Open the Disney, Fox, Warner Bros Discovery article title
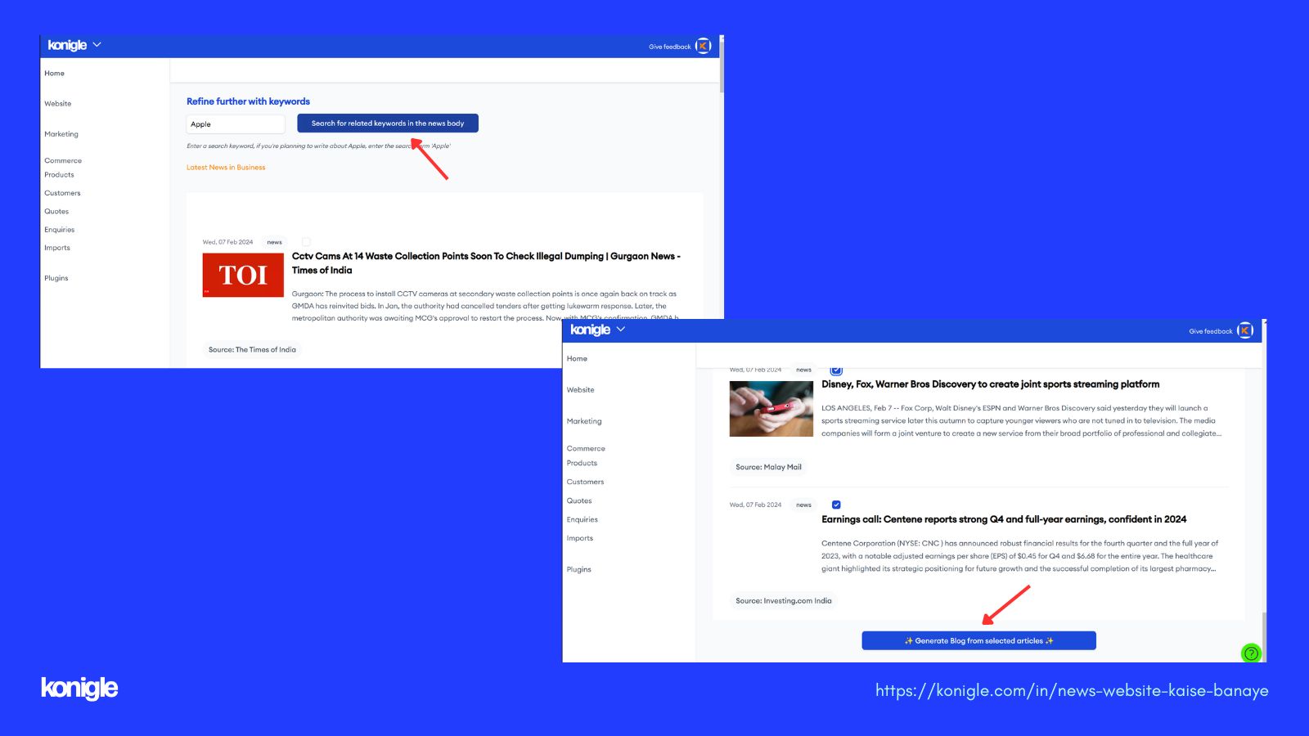1309x736 pixels. [990, 384]
